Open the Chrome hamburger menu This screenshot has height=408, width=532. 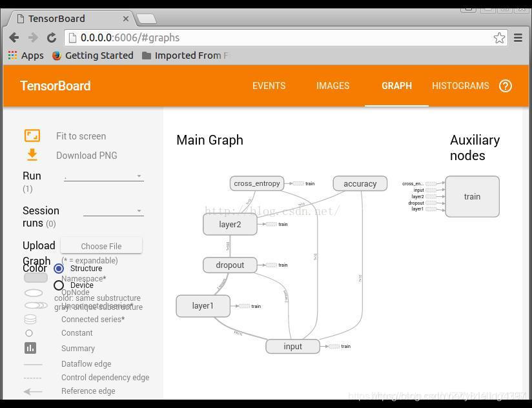pyautogui.click(x=518, y=37)
